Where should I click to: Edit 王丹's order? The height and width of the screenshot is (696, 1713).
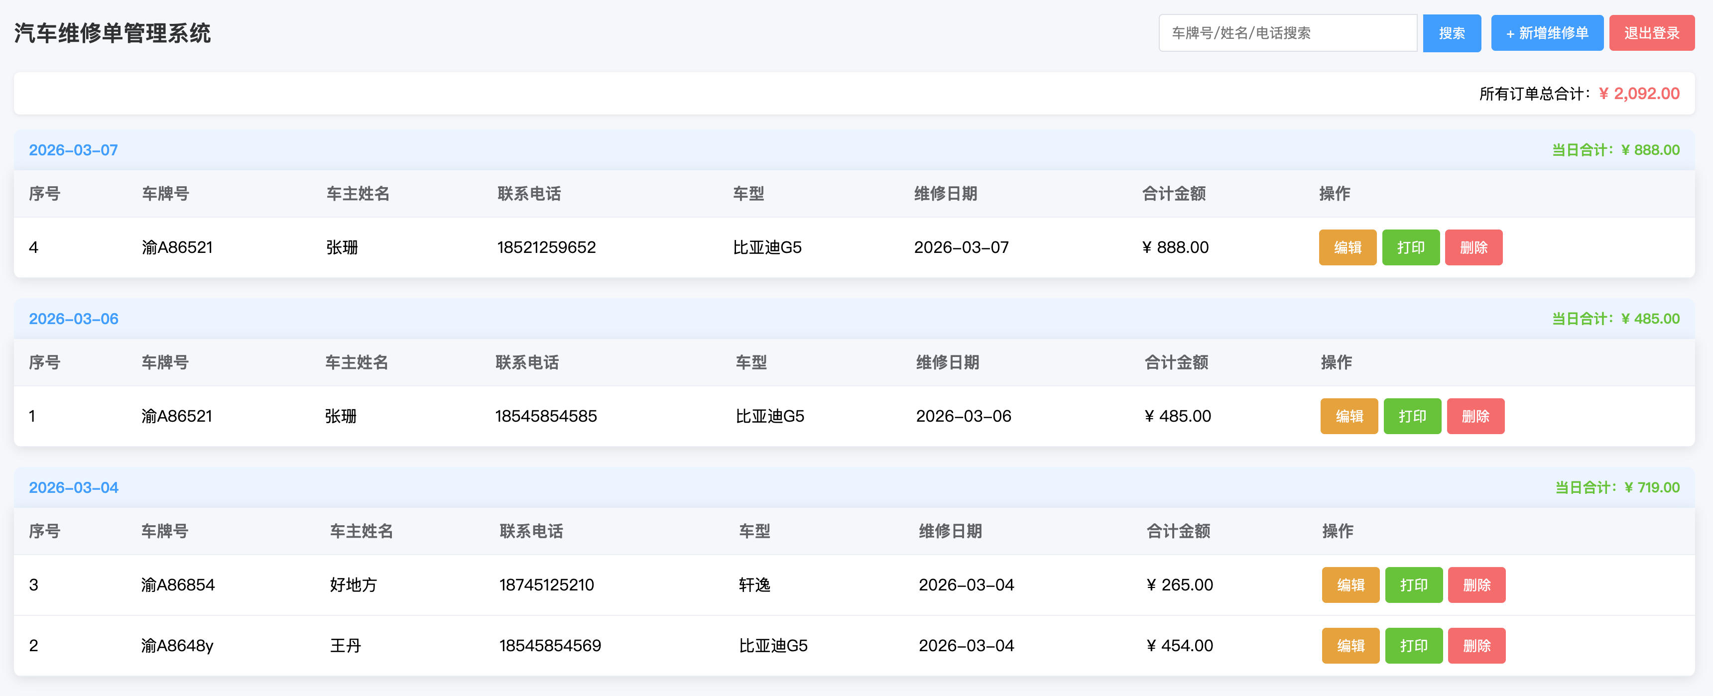pos(1350,646)
